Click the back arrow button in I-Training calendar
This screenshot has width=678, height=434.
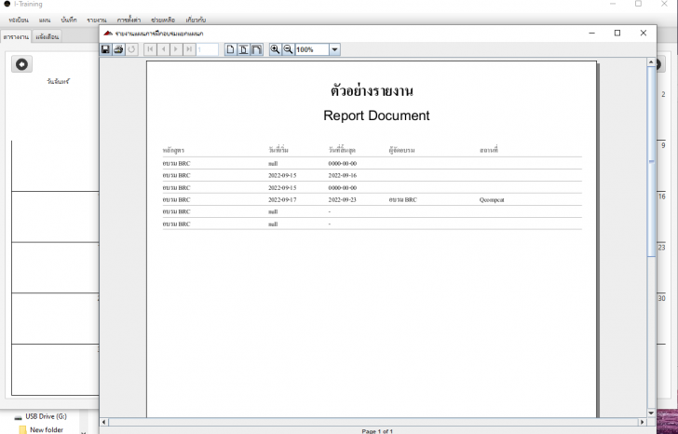pos(21,64)
